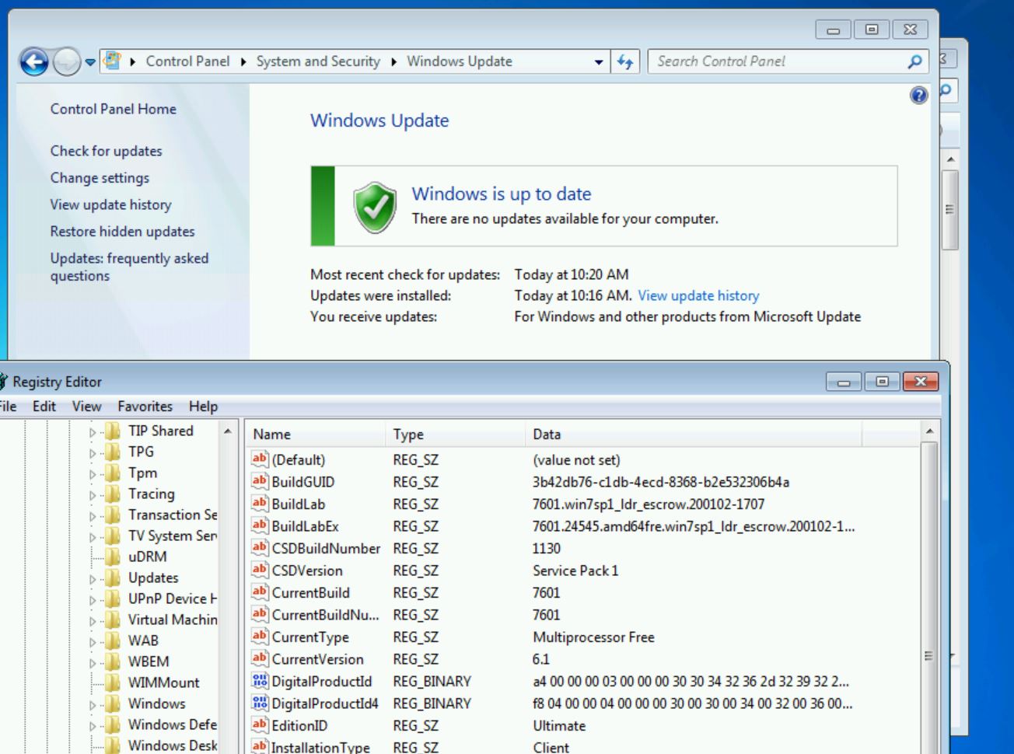Open the File menu in Registry Editor
This screenshot has width=1014, height=754.
tap(7, 406)
